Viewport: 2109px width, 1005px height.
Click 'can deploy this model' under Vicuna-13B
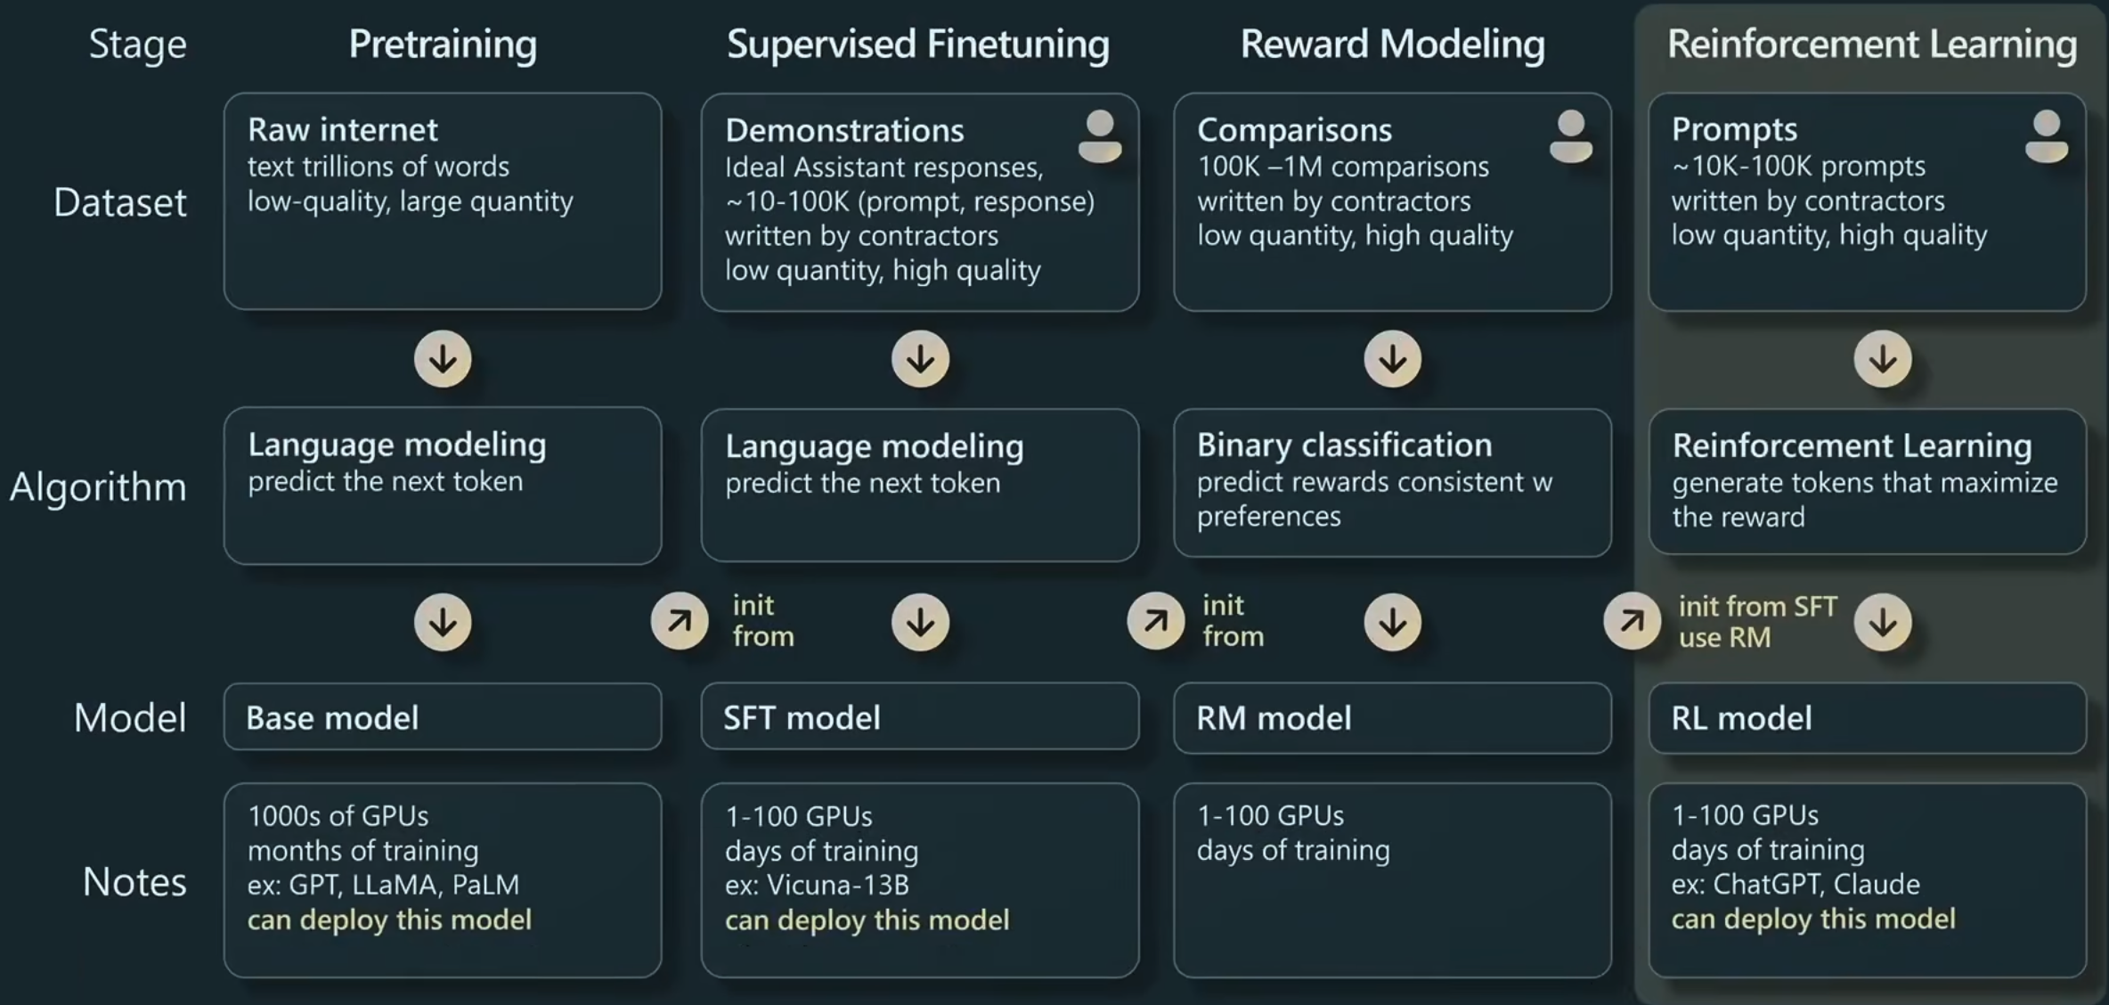(x=867, y=919)
